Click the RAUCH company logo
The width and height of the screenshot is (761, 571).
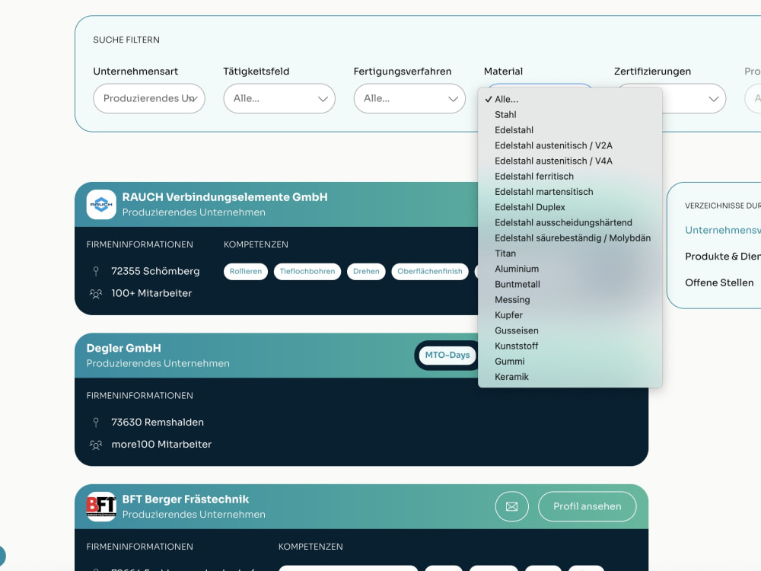pos(101,204)
